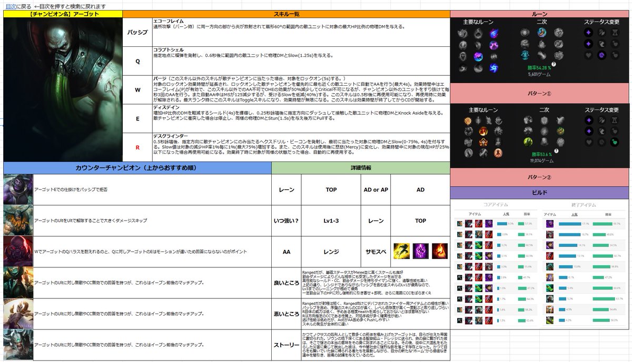Select the ストーリー label cell
Screen dimensions: 632x362
pos(287,346)
